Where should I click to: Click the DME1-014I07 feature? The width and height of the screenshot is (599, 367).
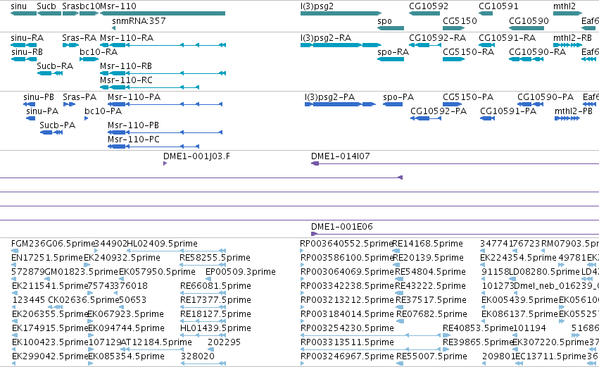point(455,163)
